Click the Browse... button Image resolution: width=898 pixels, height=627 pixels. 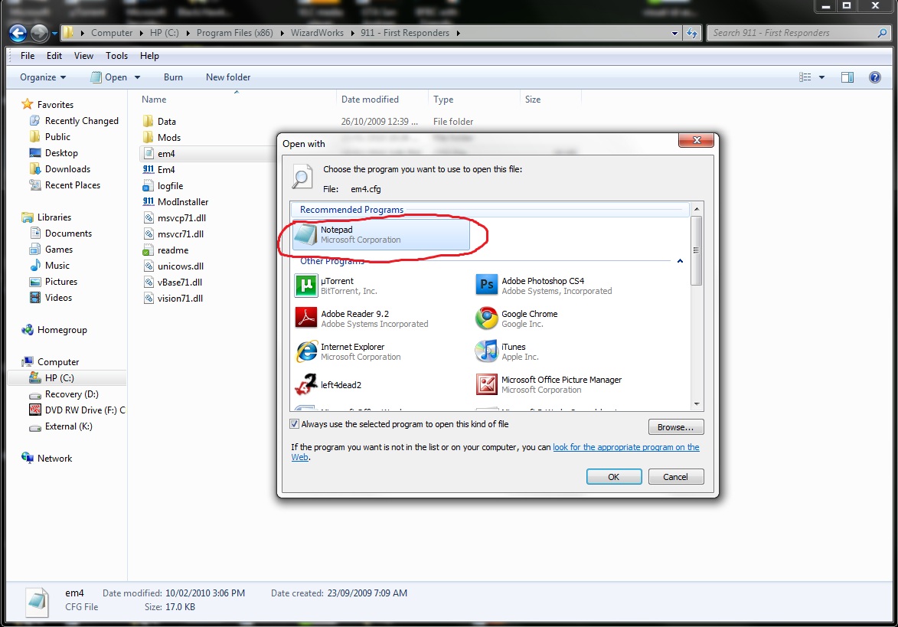[676, 427]
